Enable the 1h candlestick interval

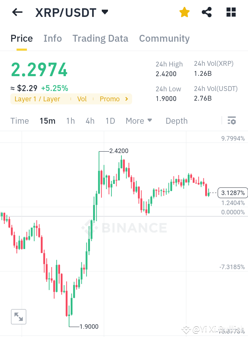(x=70, y=121)
